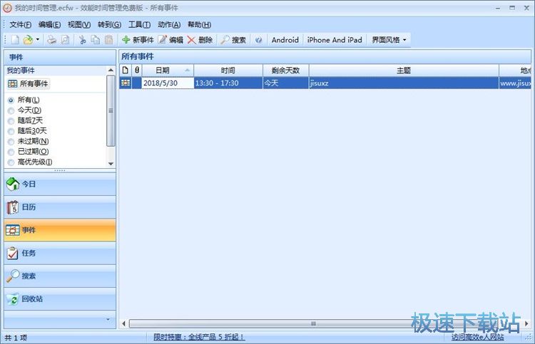Image resolution: width=535 pixels, height=344 pixels.
Task: Select the 高优先级(I) radio button
Action: [x=11, y=162]
